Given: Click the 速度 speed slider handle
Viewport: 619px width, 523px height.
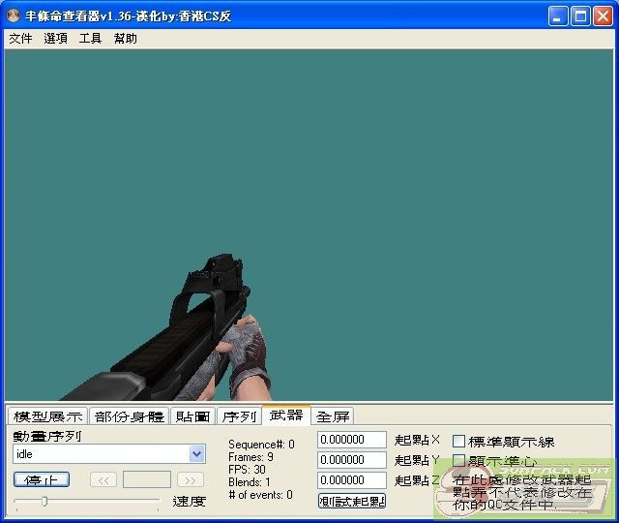Looking at the screenshot, I should coord(44,501).
